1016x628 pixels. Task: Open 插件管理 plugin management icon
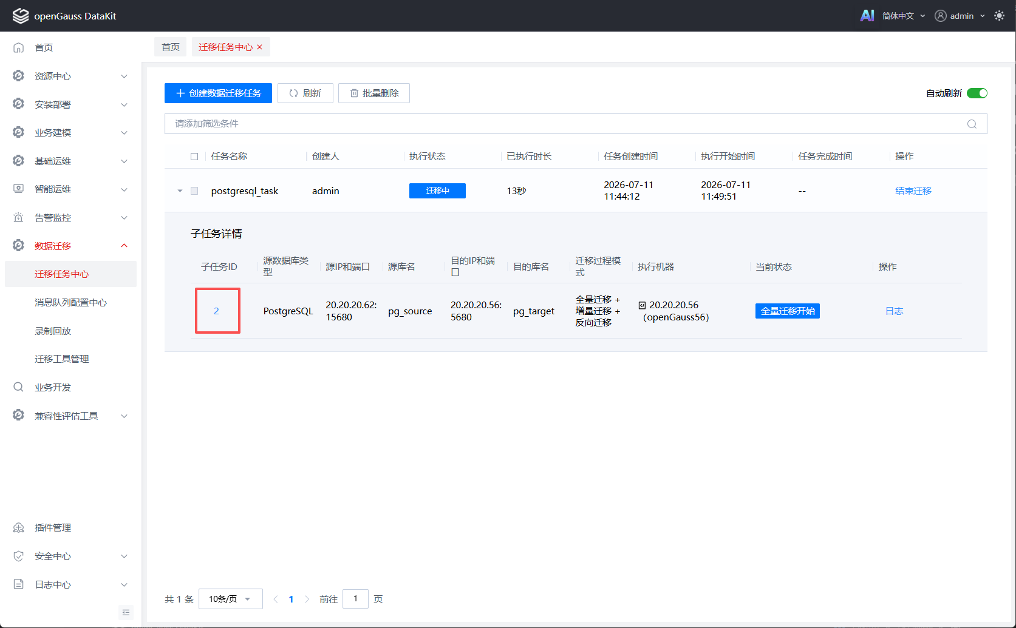pyautogui.click(x=19, y=528)
